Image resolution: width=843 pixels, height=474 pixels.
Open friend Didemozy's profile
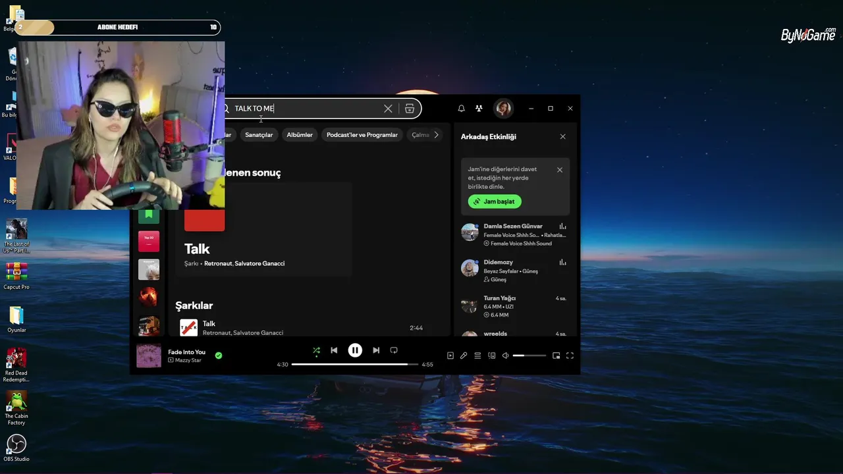498,262
